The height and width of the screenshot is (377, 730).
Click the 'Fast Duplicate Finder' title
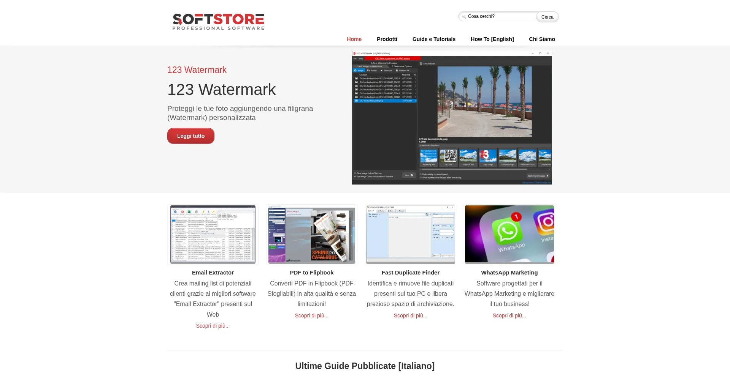pyautogui.click(x=411, y=273)
